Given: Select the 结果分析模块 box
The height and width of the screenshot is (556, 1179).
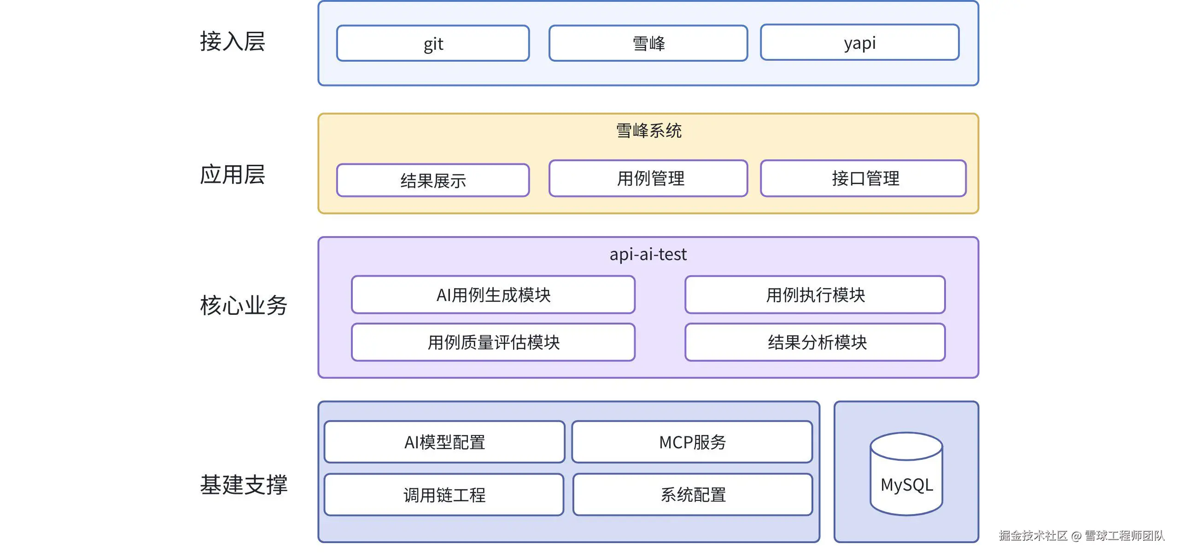Looking at the screenshot, I should (x=815, y=342).
